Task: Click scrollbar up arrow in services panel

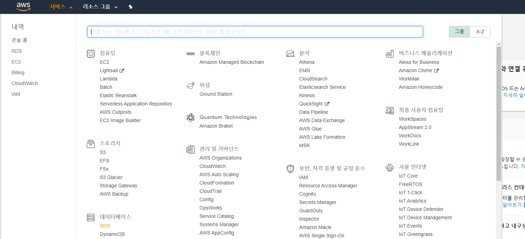Action: click(x=499, y=44)
